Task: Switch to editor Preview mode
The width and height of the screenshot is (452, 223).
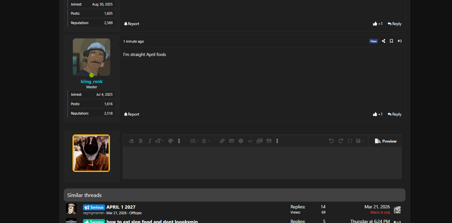Action: [385, 141]
